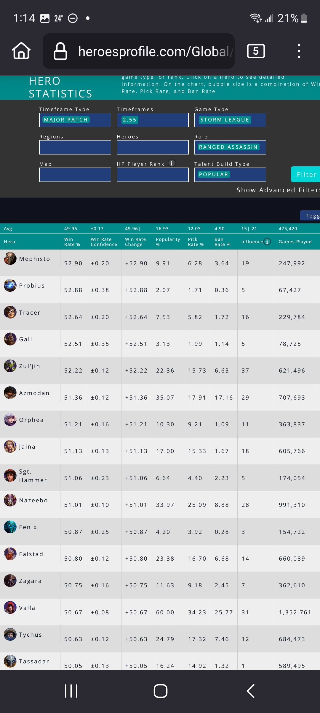Viewport: 320px width, 713px height.
Task: Open the Talent Build Type dropdown
Action: point(230,175)
